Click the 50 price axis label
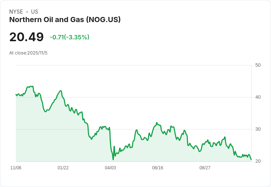 (258, 65)
